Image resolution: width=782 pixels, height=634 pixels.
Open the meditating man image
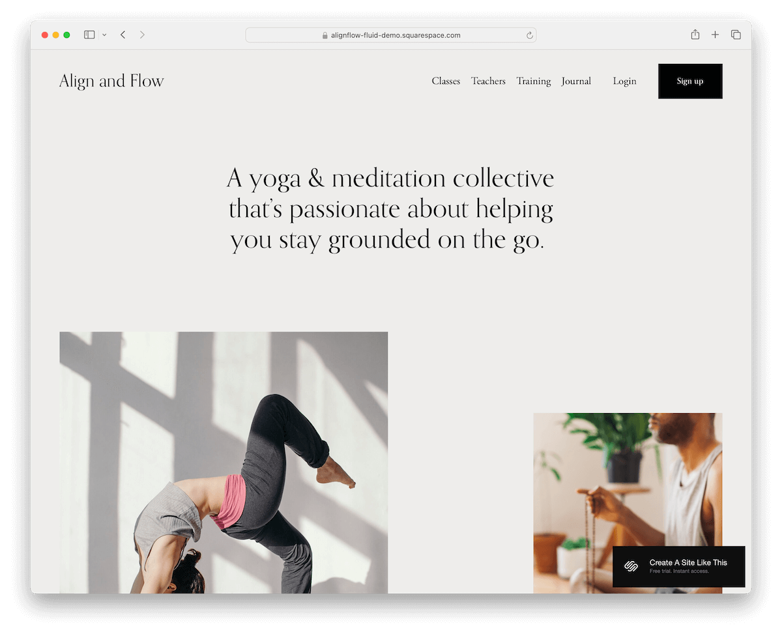[628, 480]
